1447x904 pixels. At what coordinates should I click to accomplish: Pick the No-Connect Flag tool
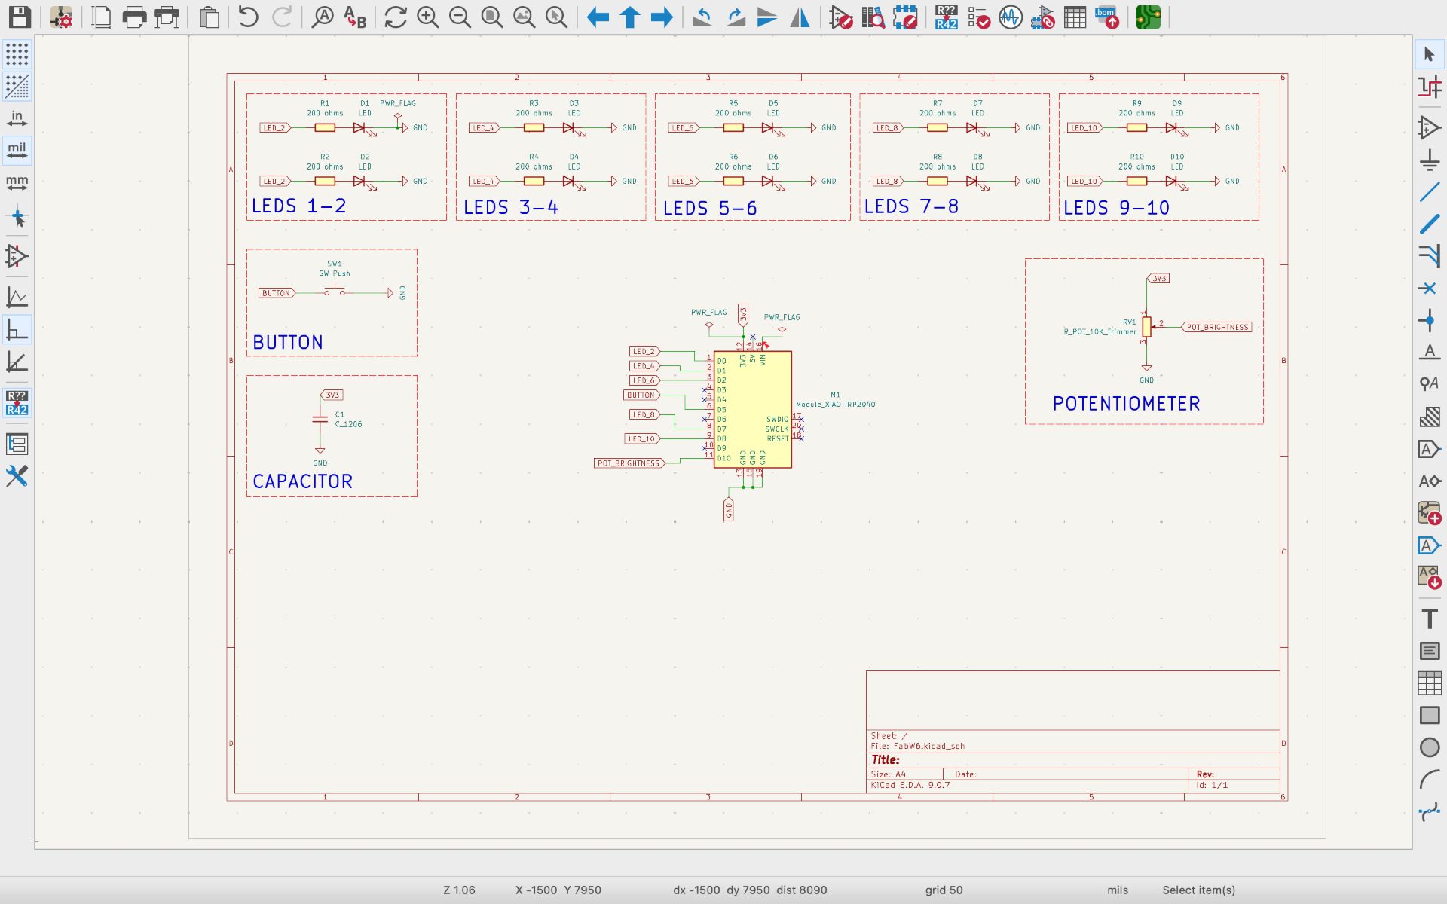coord(1429,288)
